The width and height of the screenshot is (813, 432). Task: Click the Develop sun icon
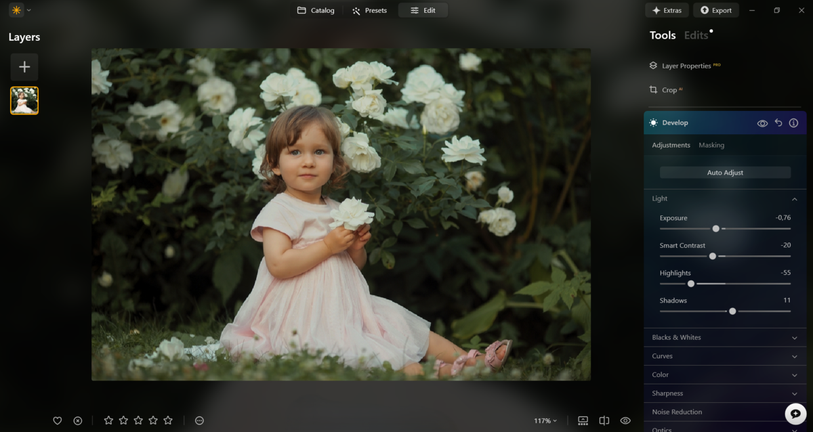tap(653, 123)
